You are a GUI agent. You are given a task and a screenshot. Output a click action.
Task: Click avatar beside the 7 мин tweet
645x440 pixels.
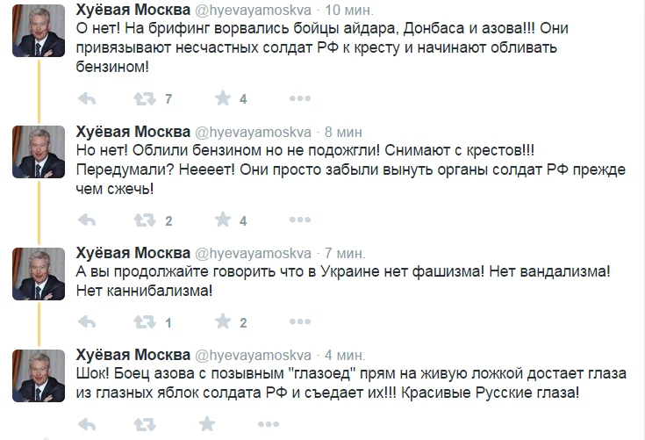[39, 275]
